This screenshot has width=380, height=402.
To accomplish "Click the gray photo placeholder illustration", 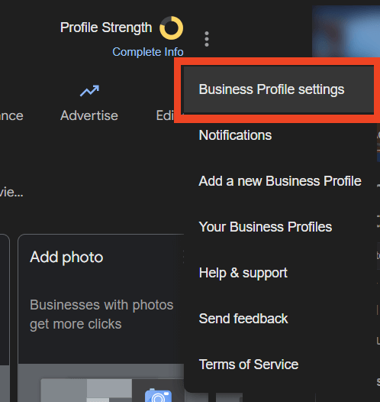I will tap(86, 391).
